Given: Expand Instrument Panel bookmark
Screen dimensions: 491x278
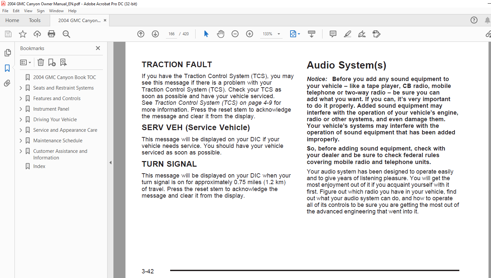Looking at the screenshot, I should tap(21, 109).
